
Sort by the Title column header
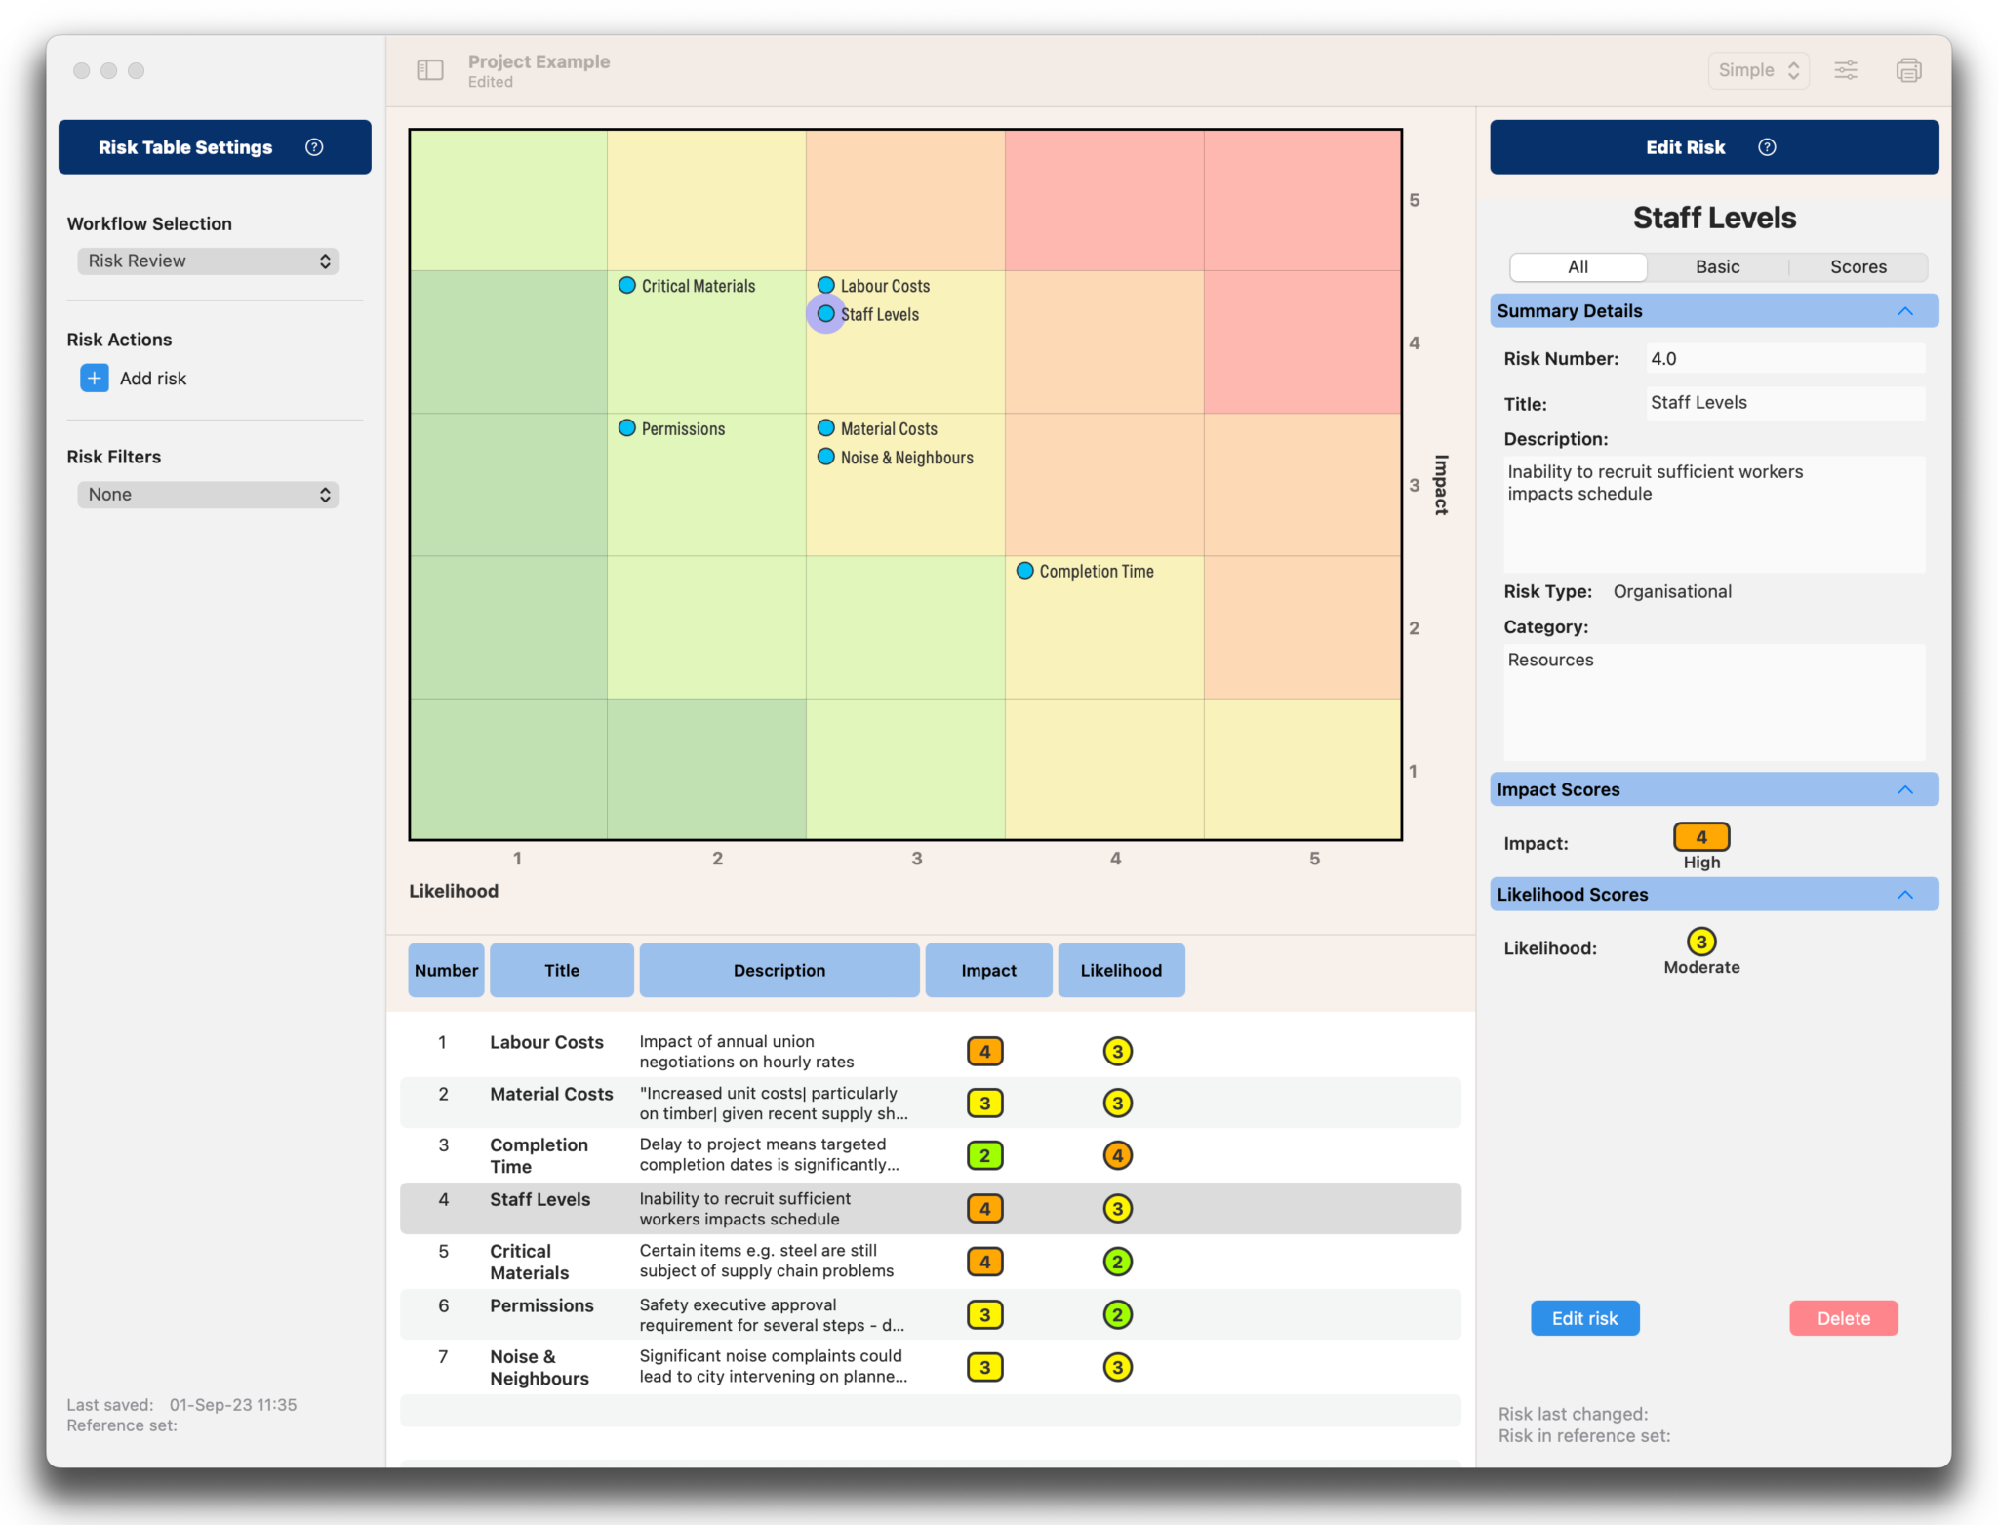562,971
